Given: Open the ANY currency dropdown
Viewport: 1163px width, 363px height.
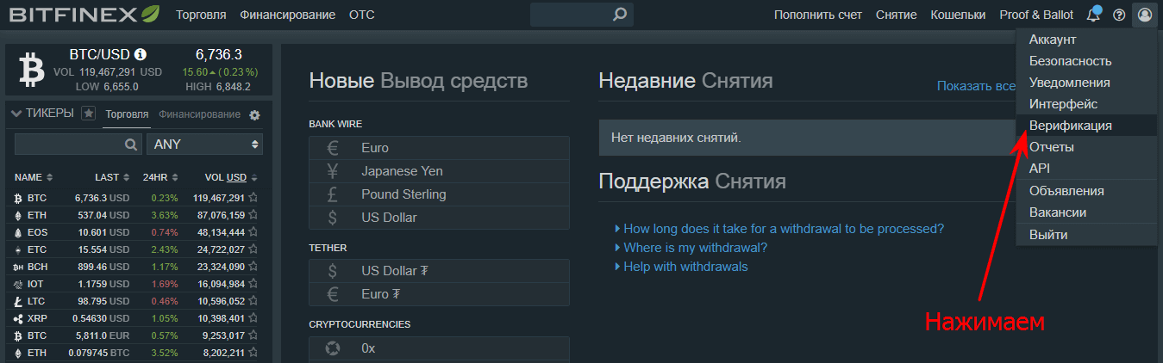Looking at the screenshot, I should click(204, 144).
